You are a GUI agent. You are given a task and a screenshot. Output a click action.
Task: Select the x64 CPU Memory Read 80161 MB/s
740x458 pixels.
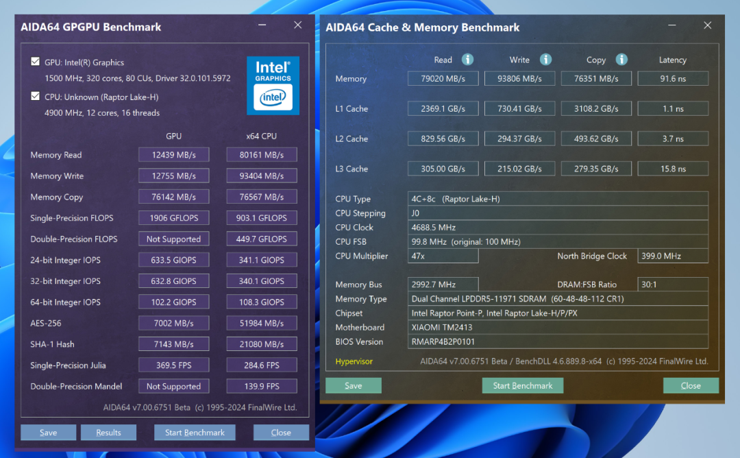(x=262, y=155)
